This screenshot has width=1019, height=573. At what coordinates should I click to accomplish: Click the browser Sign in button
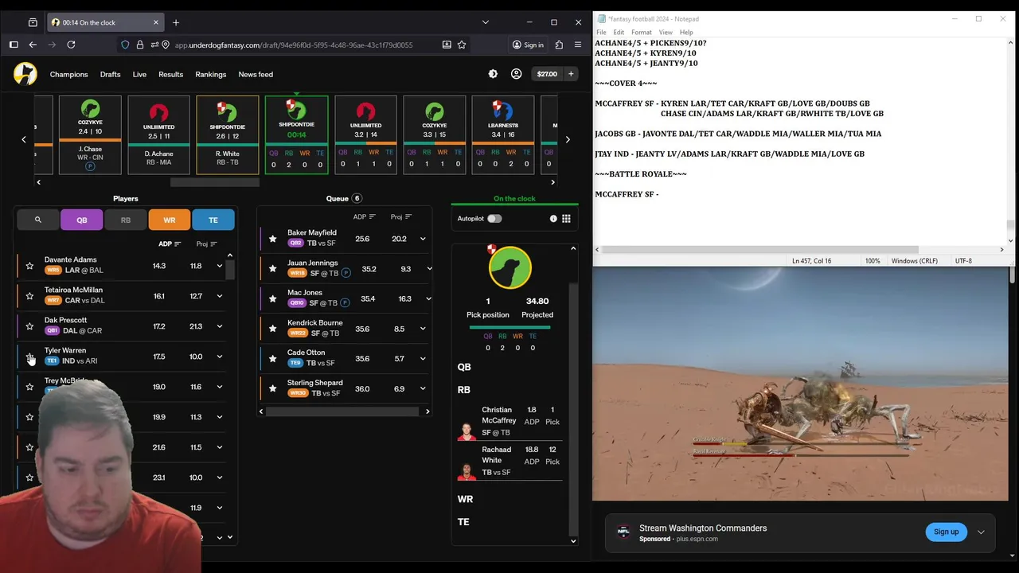pyautogui.click(x=528, y=45)
